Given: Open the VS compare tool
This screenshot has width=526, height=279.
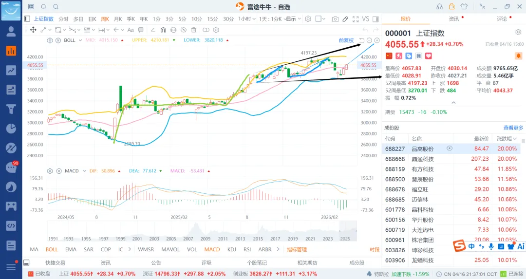Looking at the screenshot, I should click(366, 19).
